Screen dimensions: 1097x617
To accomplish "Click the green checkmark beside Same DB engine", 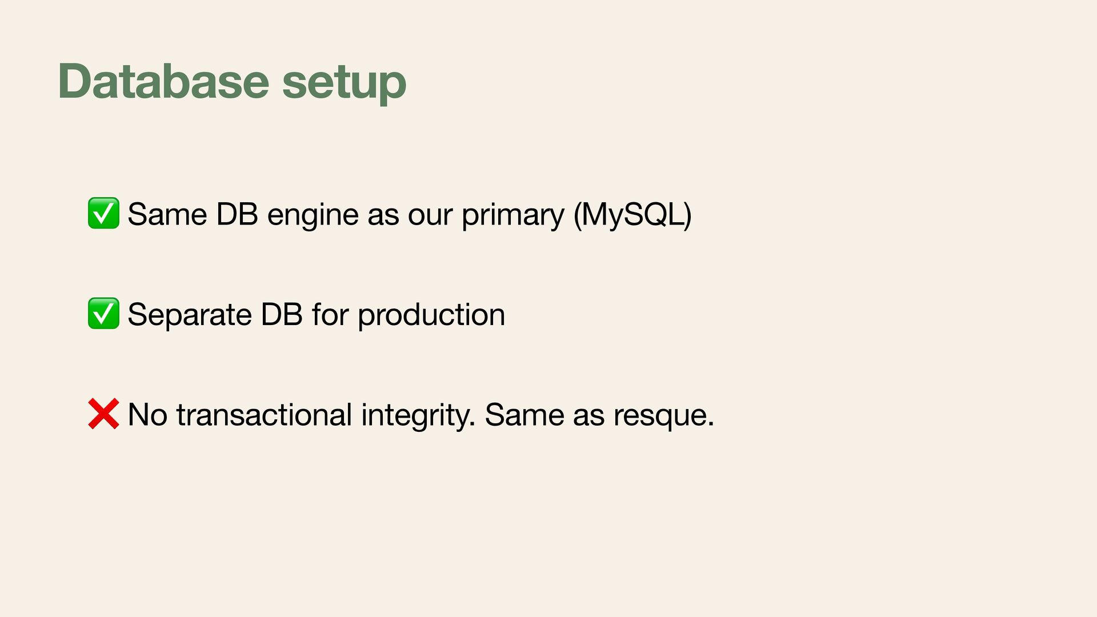I will [x=103, y=213].
